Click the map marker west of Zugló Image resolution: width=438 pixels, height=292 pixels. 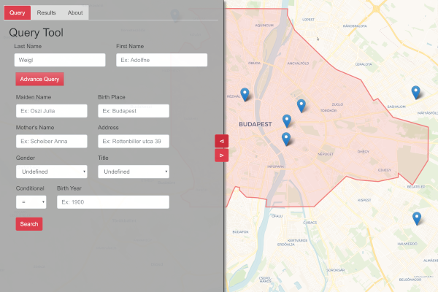tap(301, 106)
